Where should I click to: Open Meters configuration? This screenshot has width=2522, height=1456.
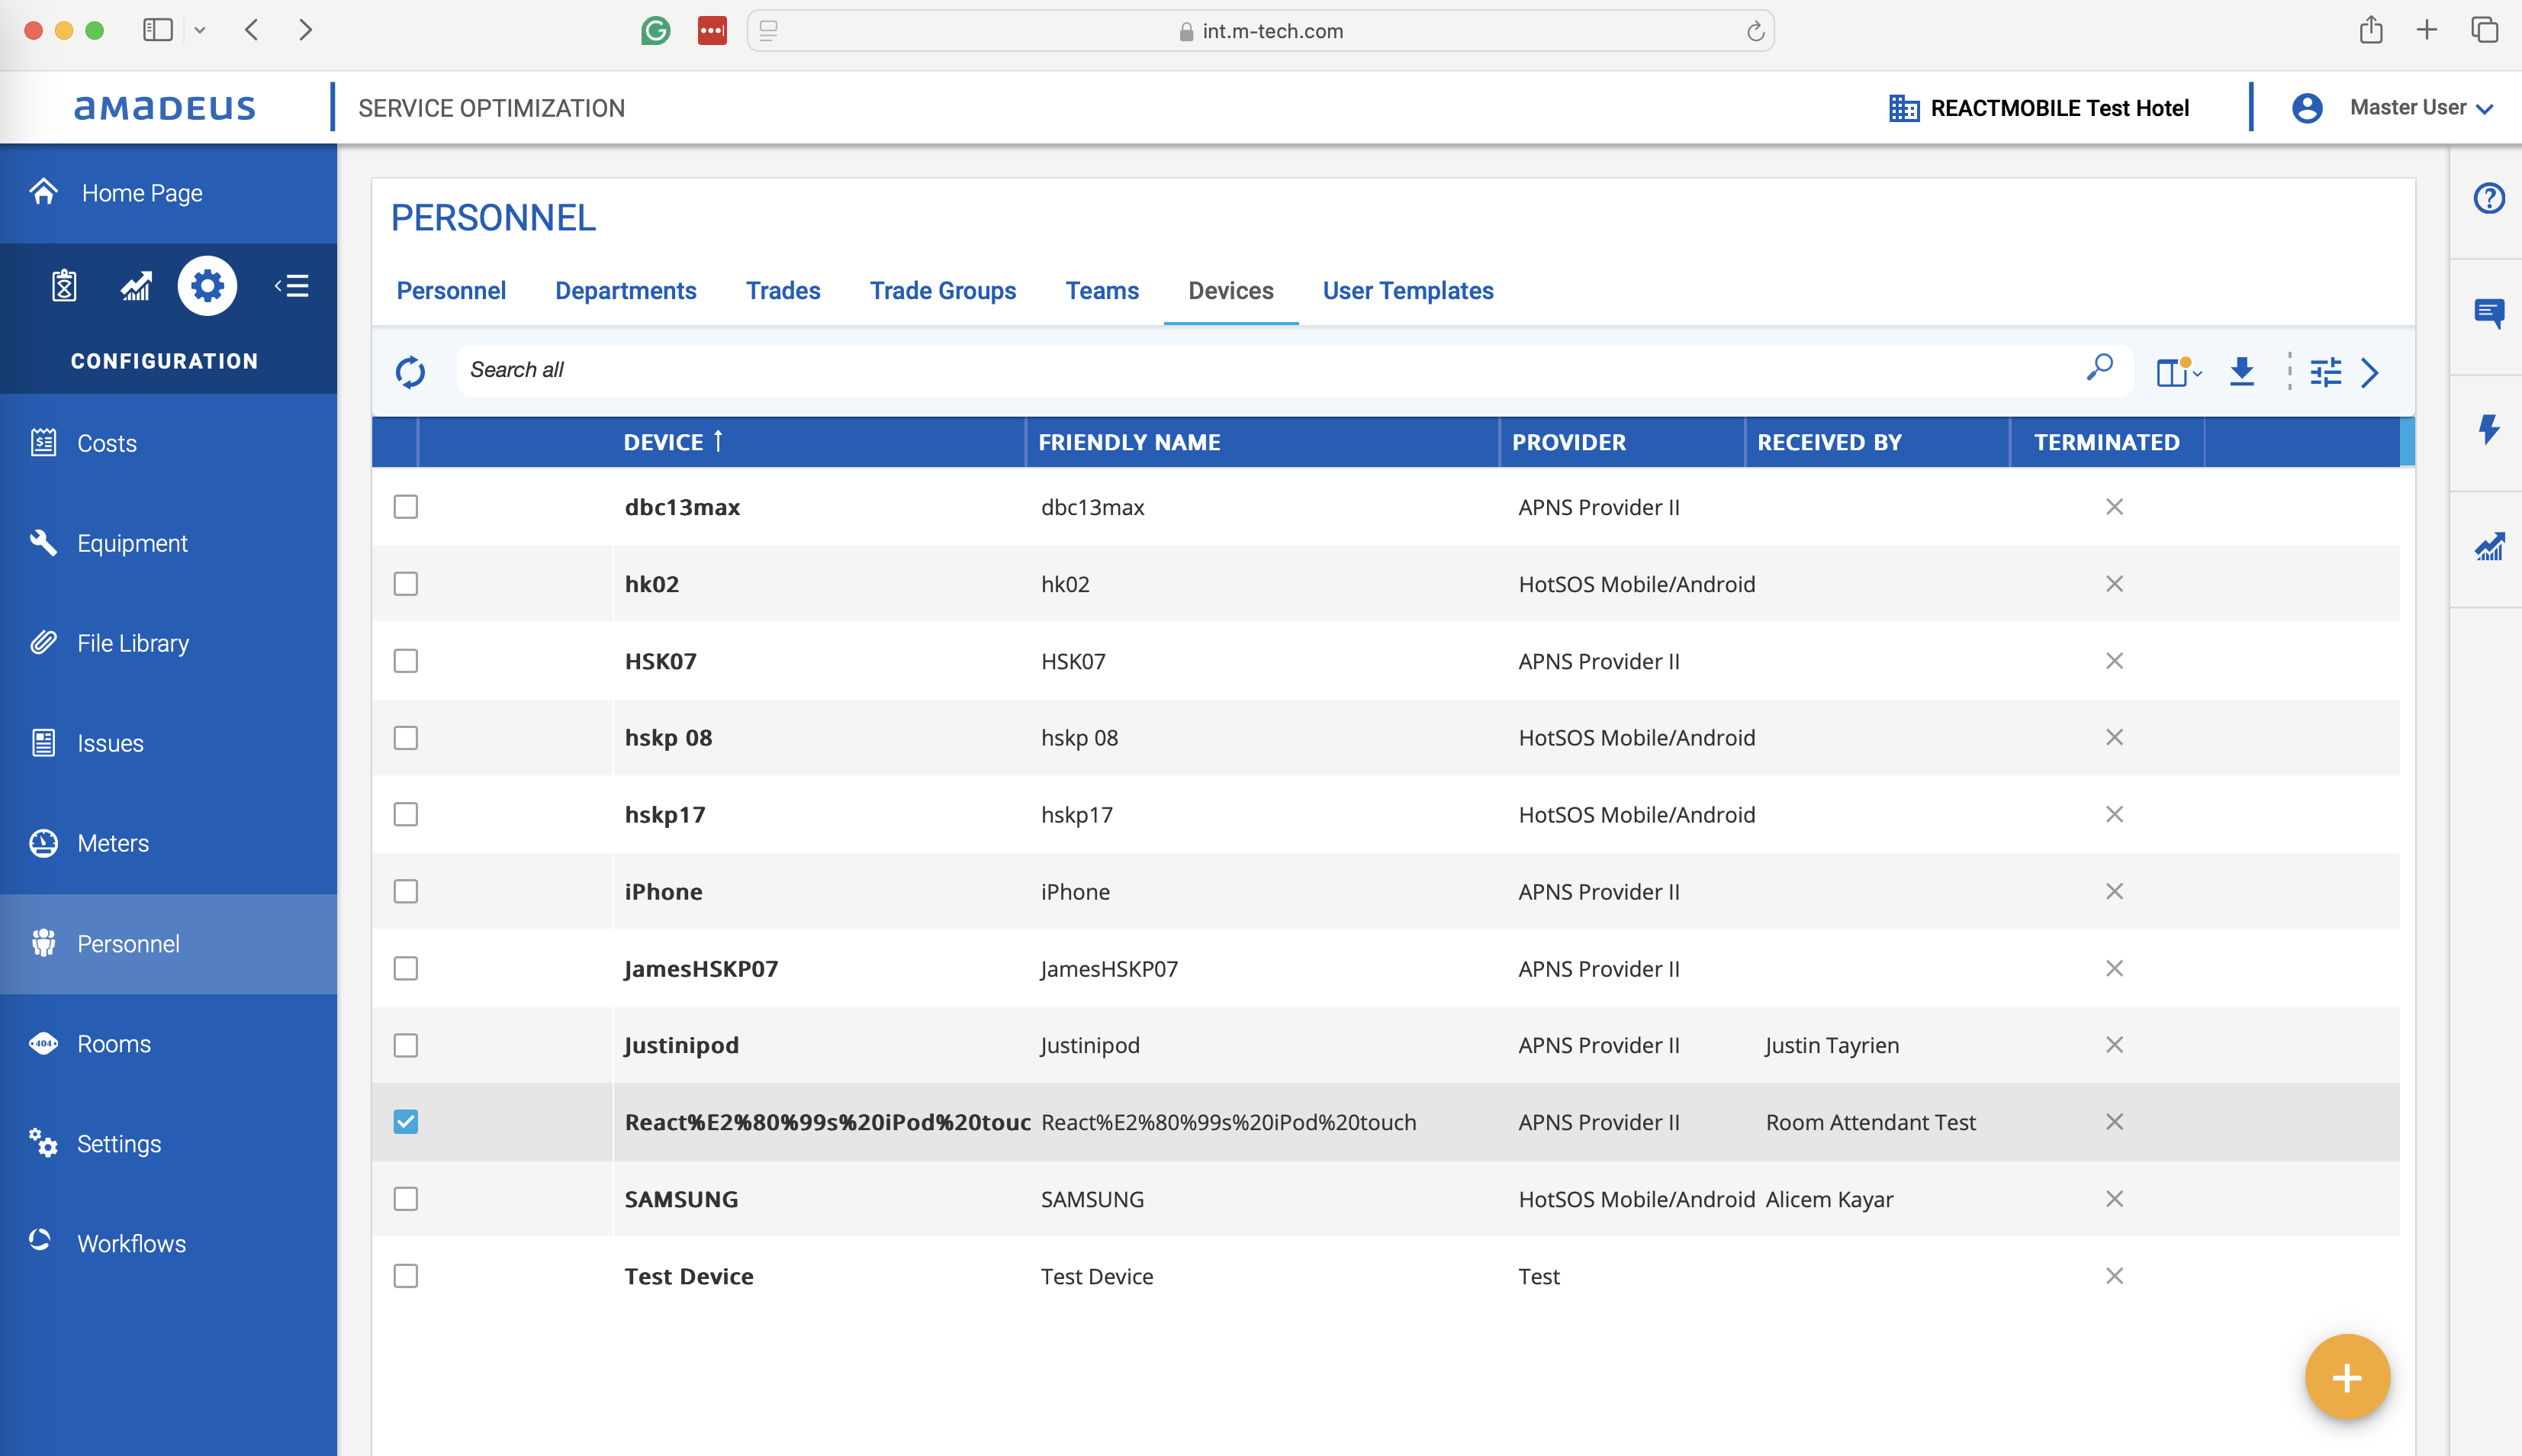click(168, 843)
